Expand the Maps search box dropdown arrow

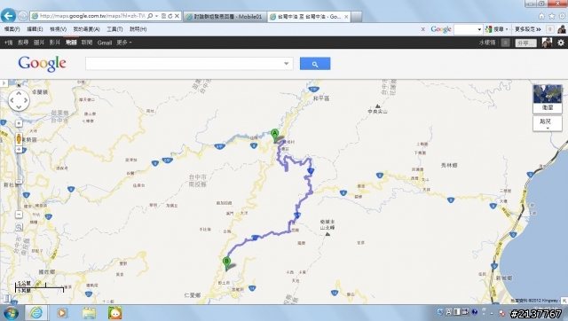(x=286, y=64)
